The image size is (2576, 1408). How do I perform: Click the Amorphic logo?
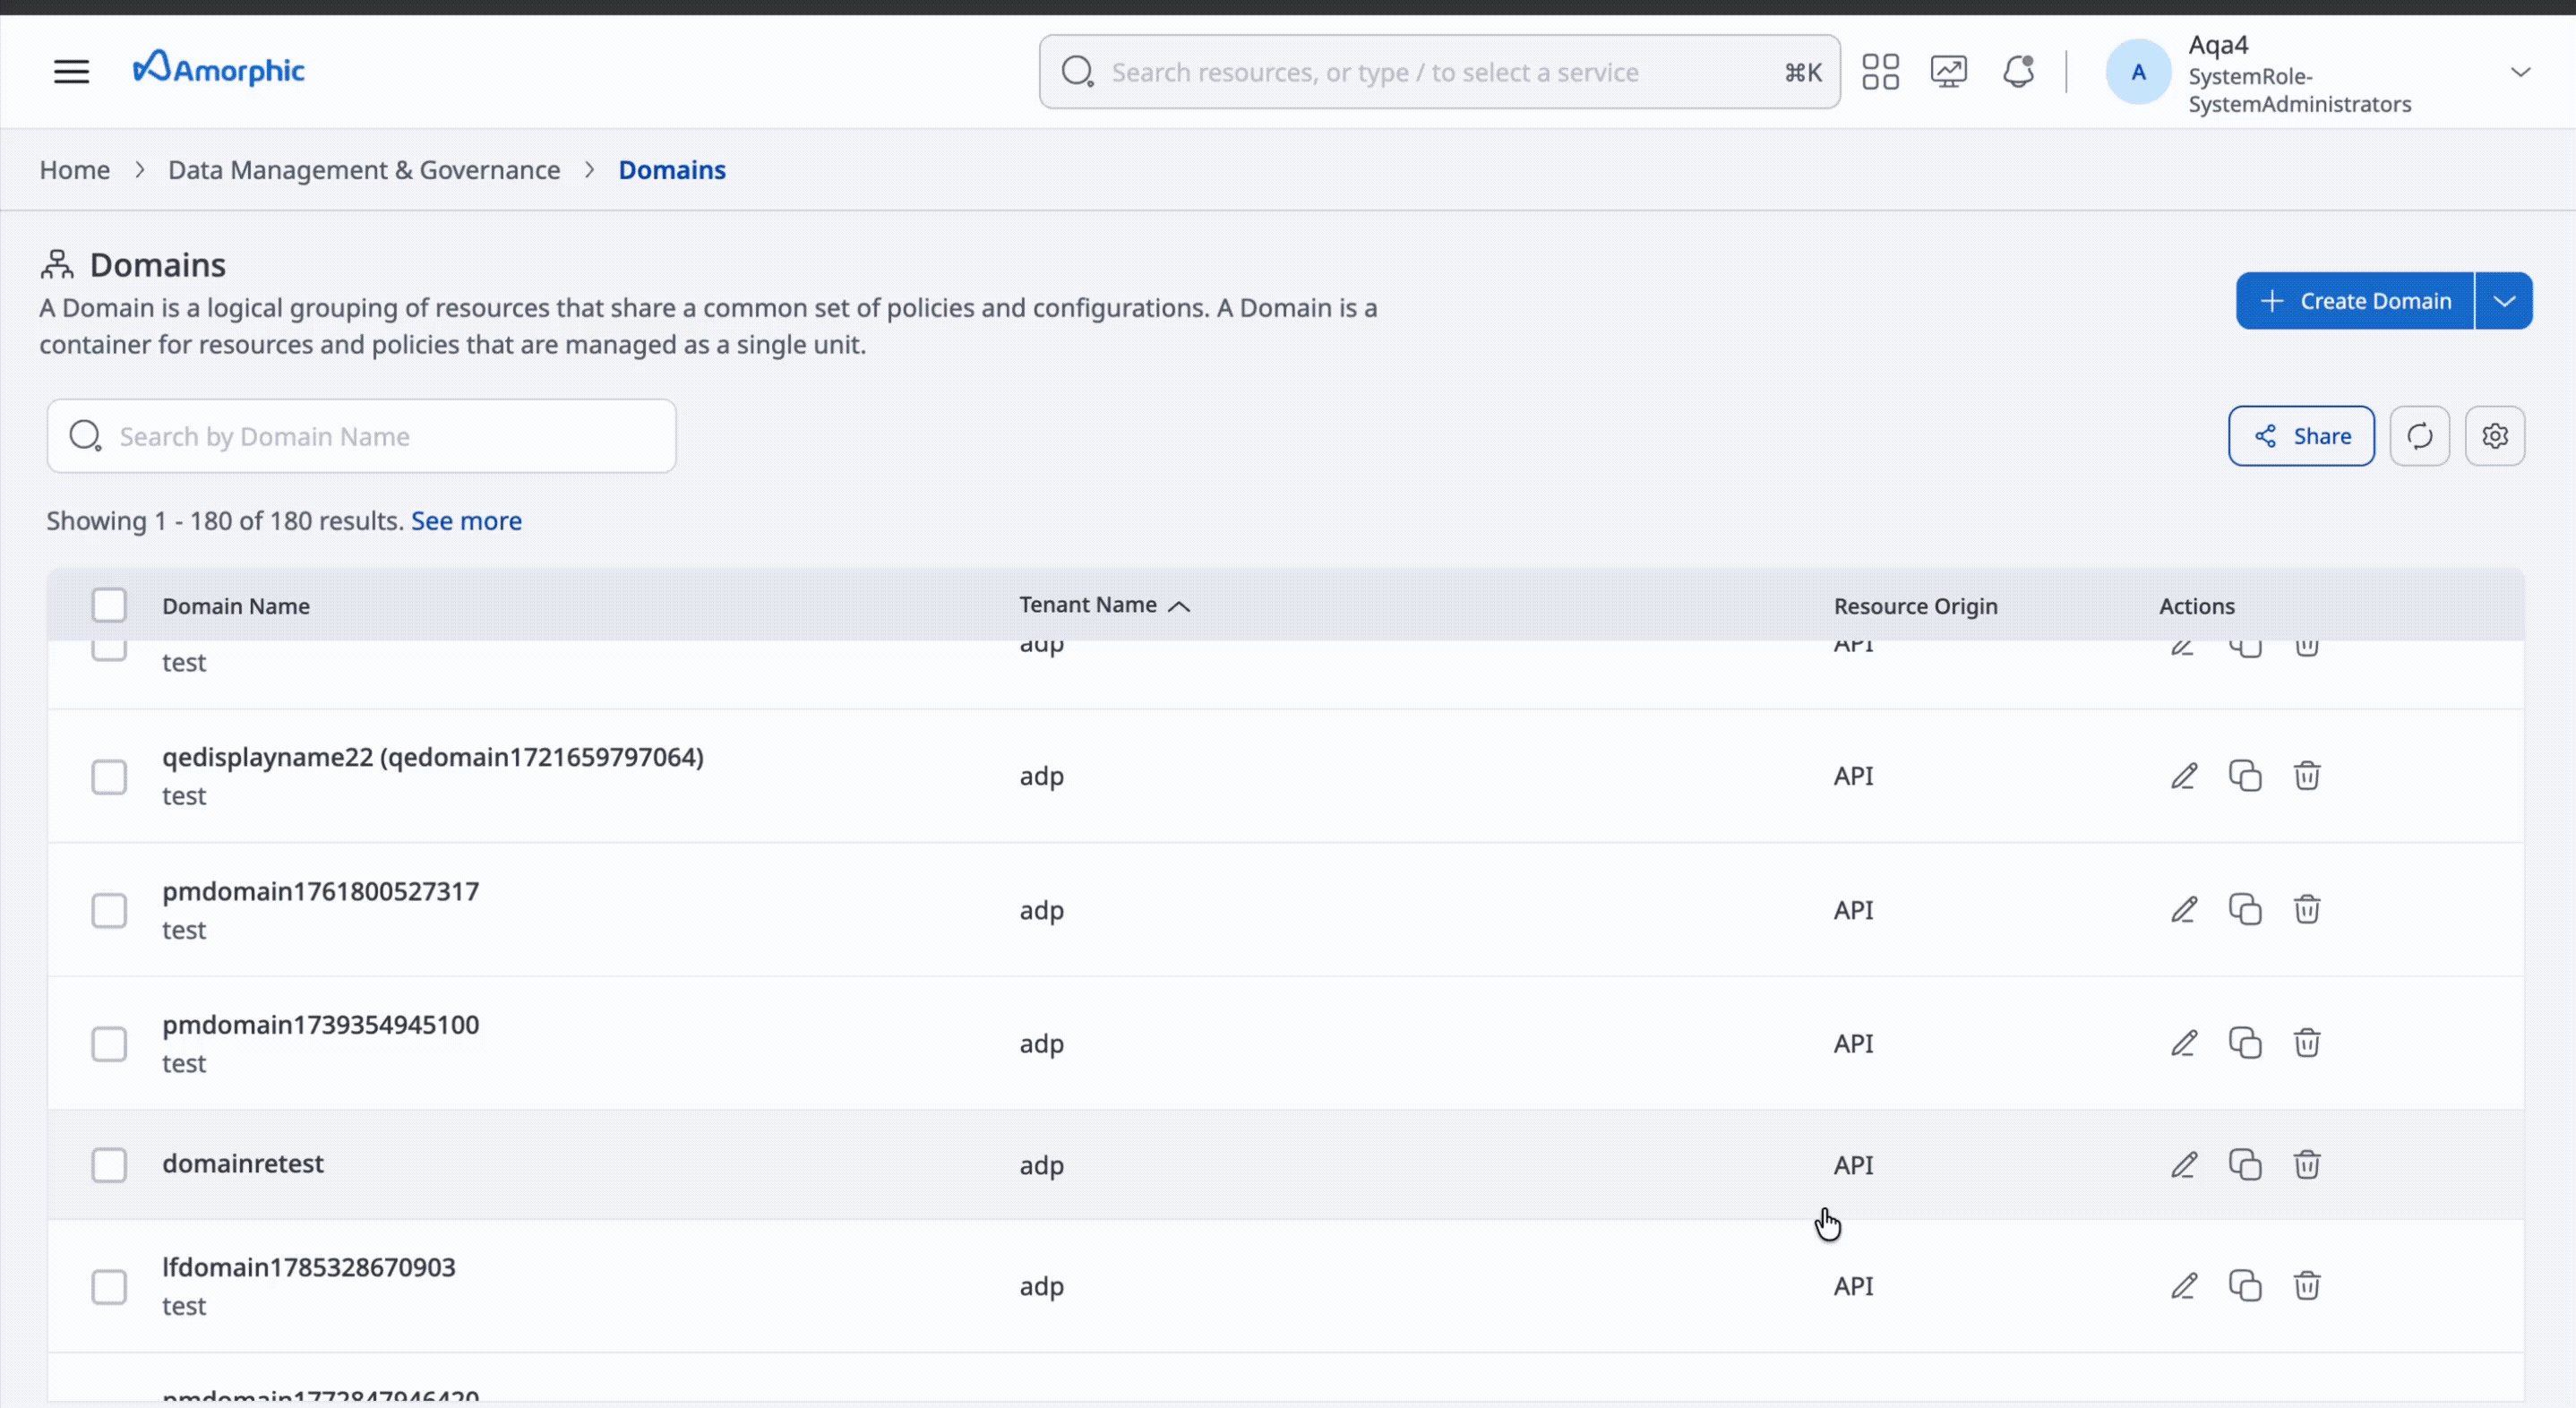219,69
